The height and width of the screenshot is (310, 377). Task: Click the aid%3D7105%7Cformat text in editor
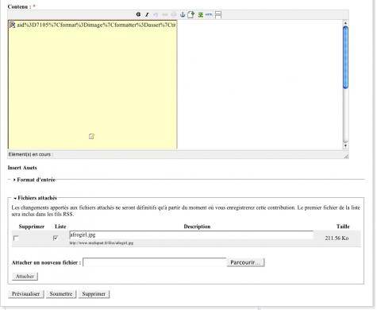point(96,25)
